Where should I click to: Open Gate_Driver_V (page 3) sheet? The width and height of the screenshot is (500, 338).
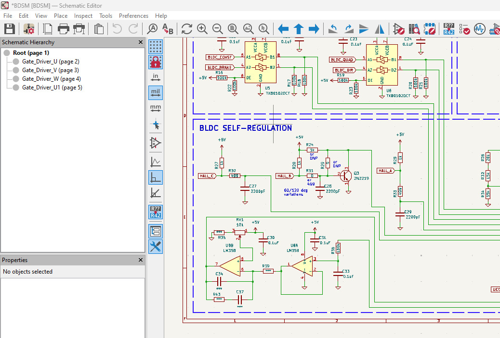(51, 70)
